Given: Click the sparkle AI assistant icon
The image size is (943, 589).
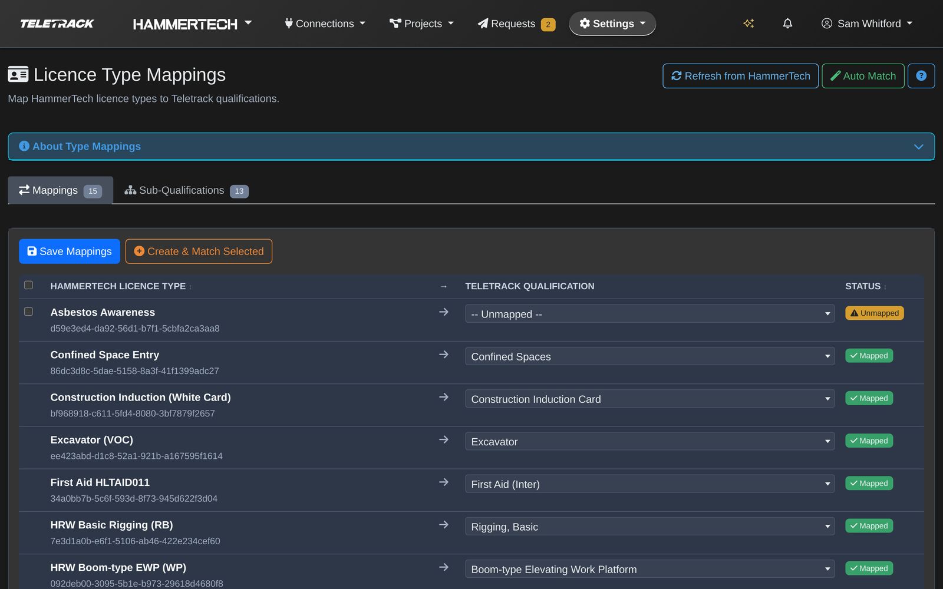Looking at the screenshot, I should click(x=749, y=24).
